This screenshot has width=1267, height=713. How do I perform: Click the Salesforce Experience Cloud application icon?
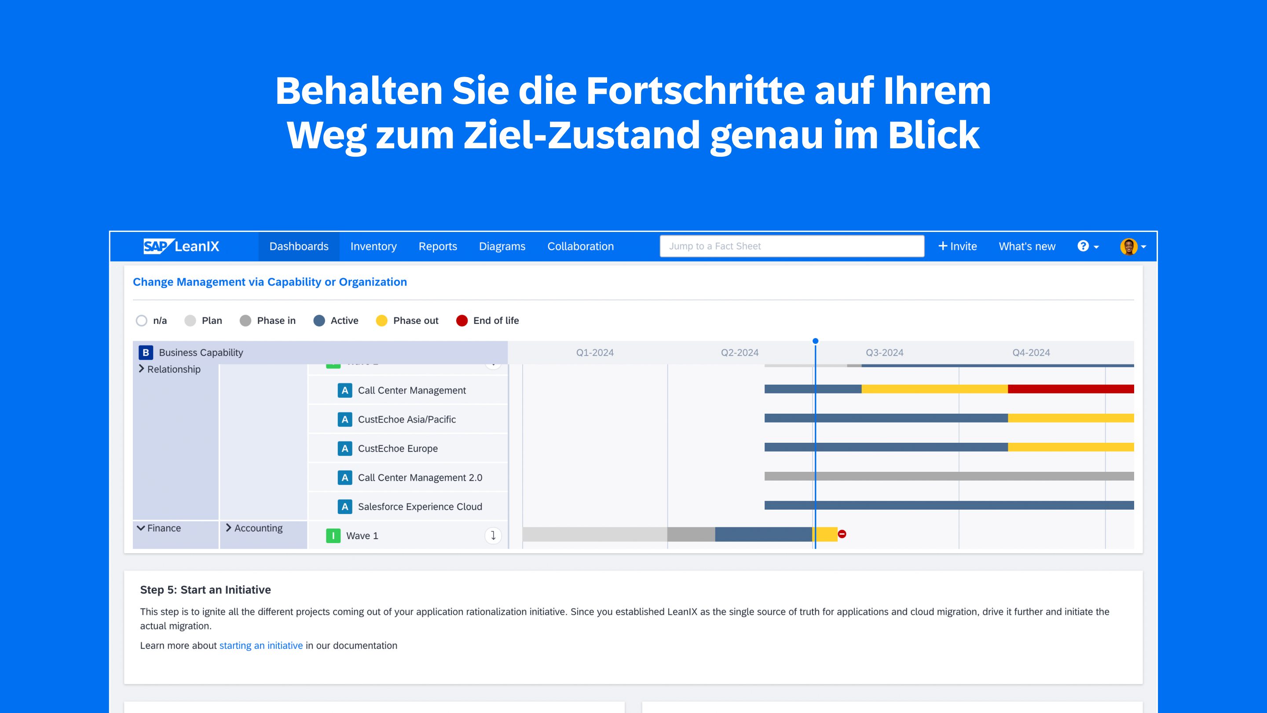pos(345,506)
